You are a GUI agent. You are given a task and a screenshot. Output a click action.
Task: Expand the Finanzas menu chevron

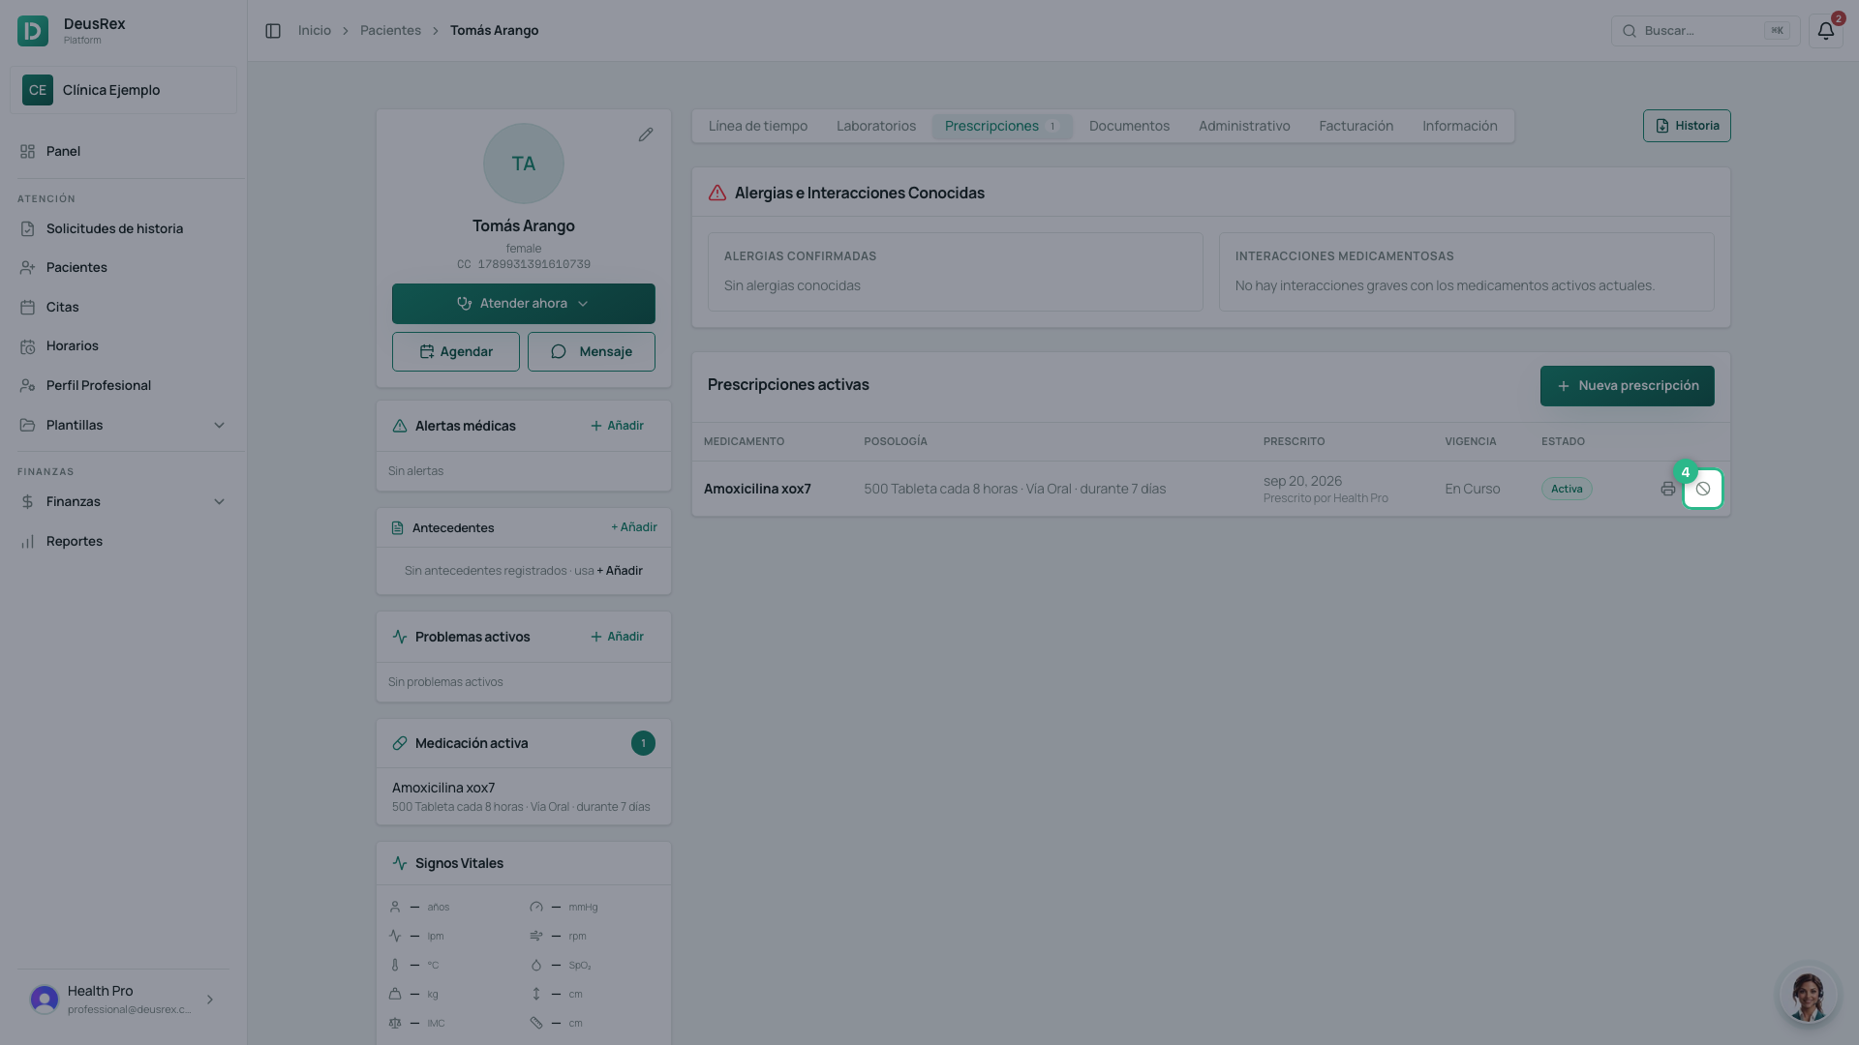(219, 501)
